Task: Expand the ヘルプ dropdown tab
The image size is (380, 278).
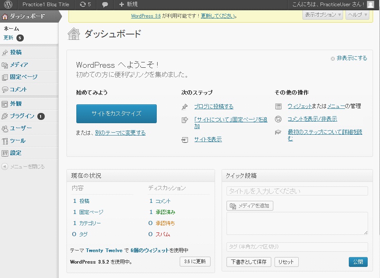Action: [x=357, y=15]
